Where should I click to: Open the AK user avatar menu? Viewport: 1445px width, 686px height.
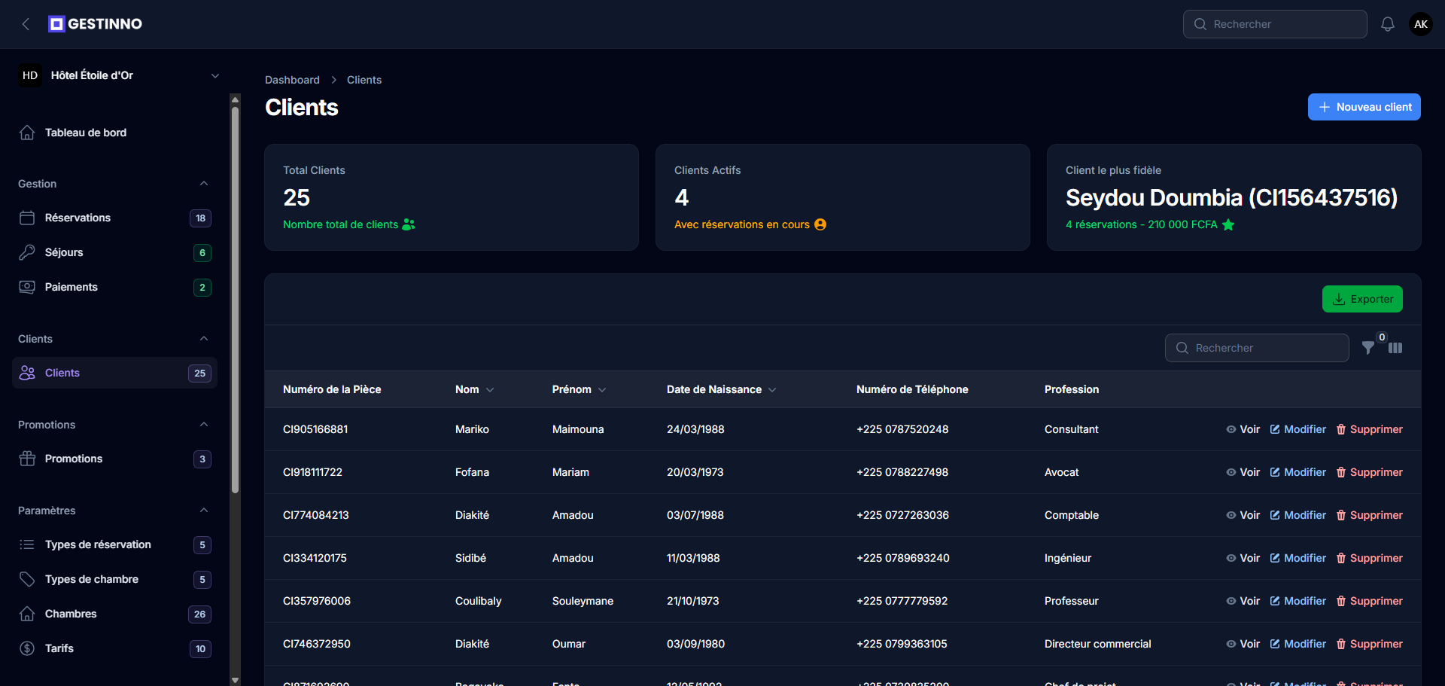point(1421,24)
